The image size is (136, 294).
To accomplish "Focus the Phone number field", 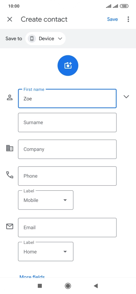I will pyautogui.click(x=67, y=176).
